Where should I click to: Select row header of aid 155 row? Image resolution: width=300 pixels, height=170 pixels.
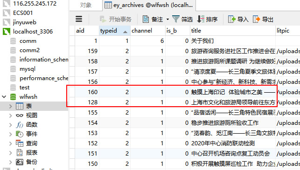coord(72,113)
